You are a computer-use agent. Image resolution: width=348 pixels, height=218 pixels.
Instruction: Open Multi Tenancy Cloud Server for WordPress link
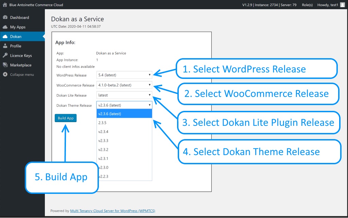click(112, 211)
